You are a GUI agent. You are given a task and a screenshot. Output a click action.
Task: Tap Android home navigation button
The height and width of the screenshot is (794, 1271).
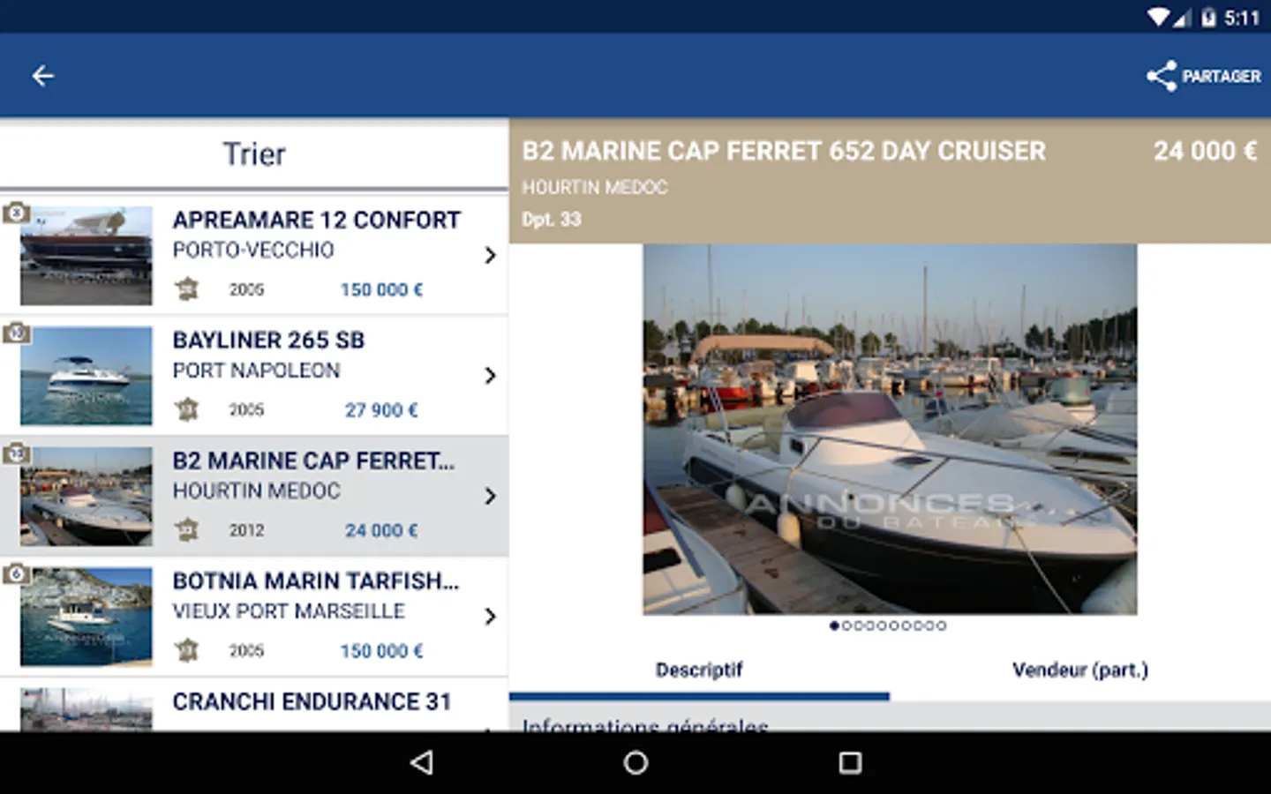point(635,762)
